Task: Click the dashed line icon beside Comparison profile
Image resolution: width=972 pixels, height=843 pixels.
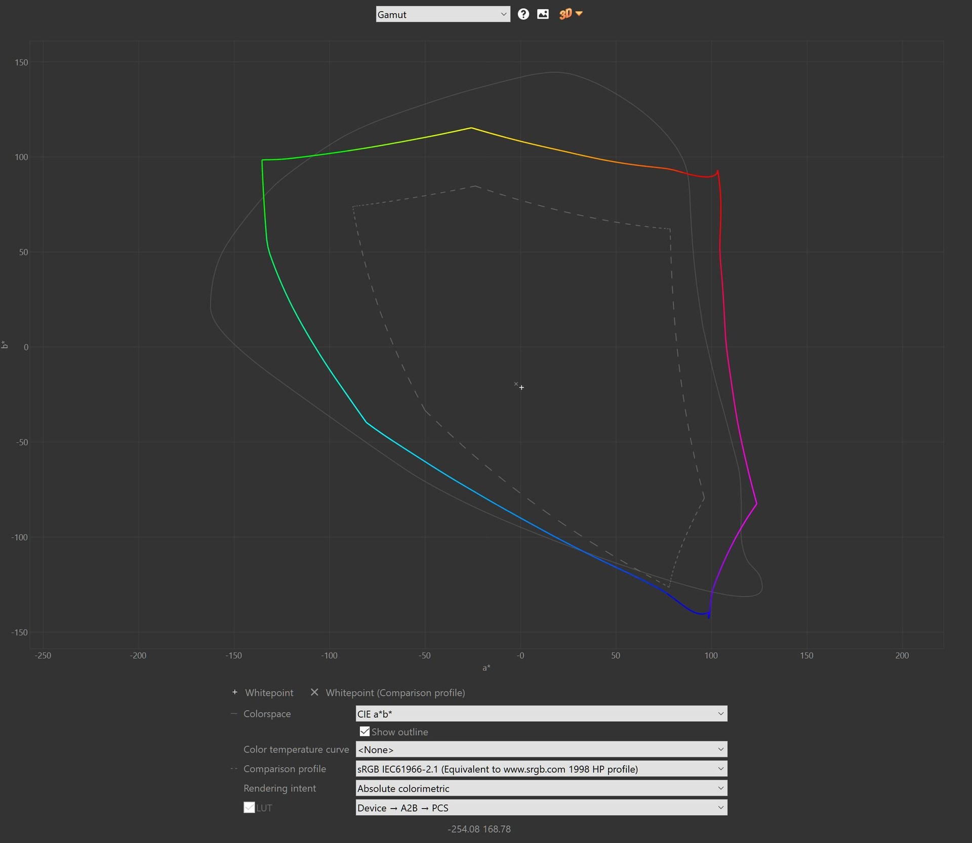Action: coord(234,769)
